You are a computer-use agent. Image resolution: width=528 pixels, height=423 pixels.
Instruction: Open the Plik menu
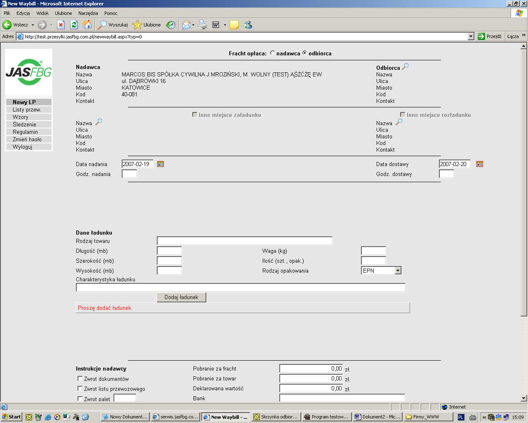(x=7, y=13)
